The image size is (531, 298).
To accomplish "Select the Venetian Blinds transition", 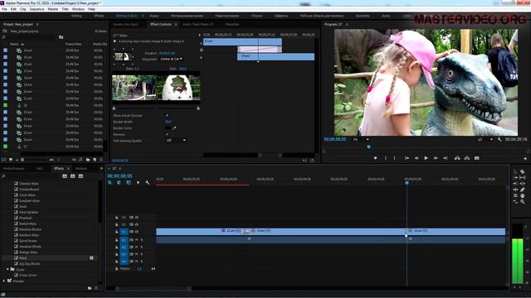I will pyautogui.click(x=30, y=247).
